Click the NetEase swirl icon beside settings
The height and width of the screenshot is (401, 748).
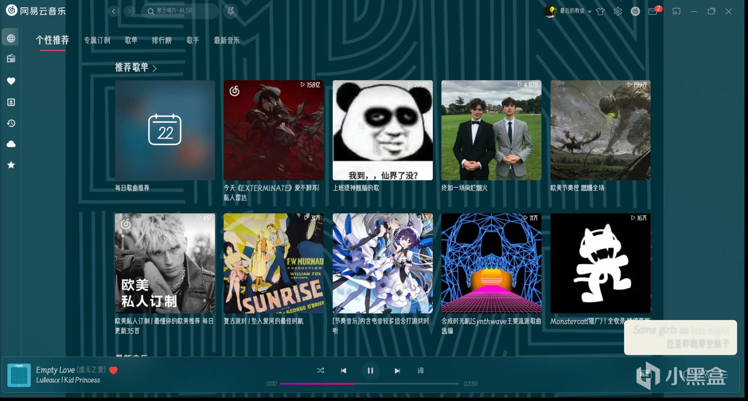coord(635,12)
